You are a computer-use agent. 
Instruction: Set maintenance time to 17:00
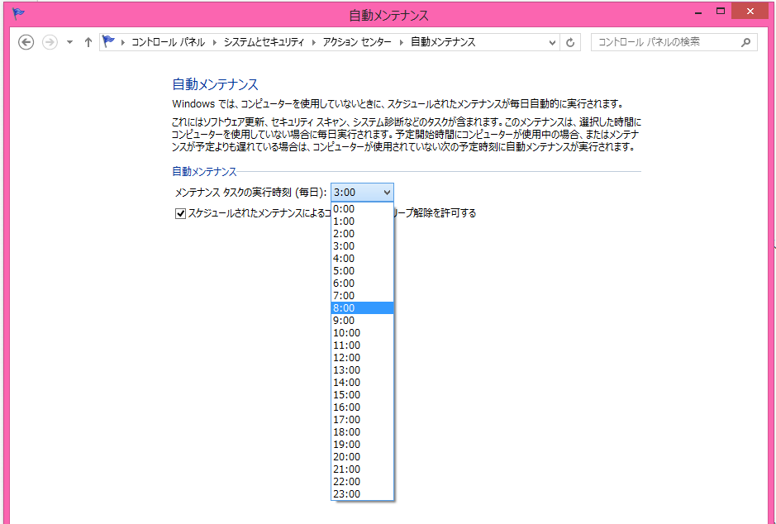click(x=362, y=419)
